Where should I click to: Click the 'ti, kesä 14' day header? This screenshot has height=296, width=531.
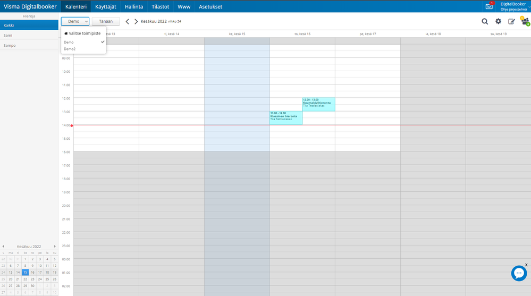[172, 34]
